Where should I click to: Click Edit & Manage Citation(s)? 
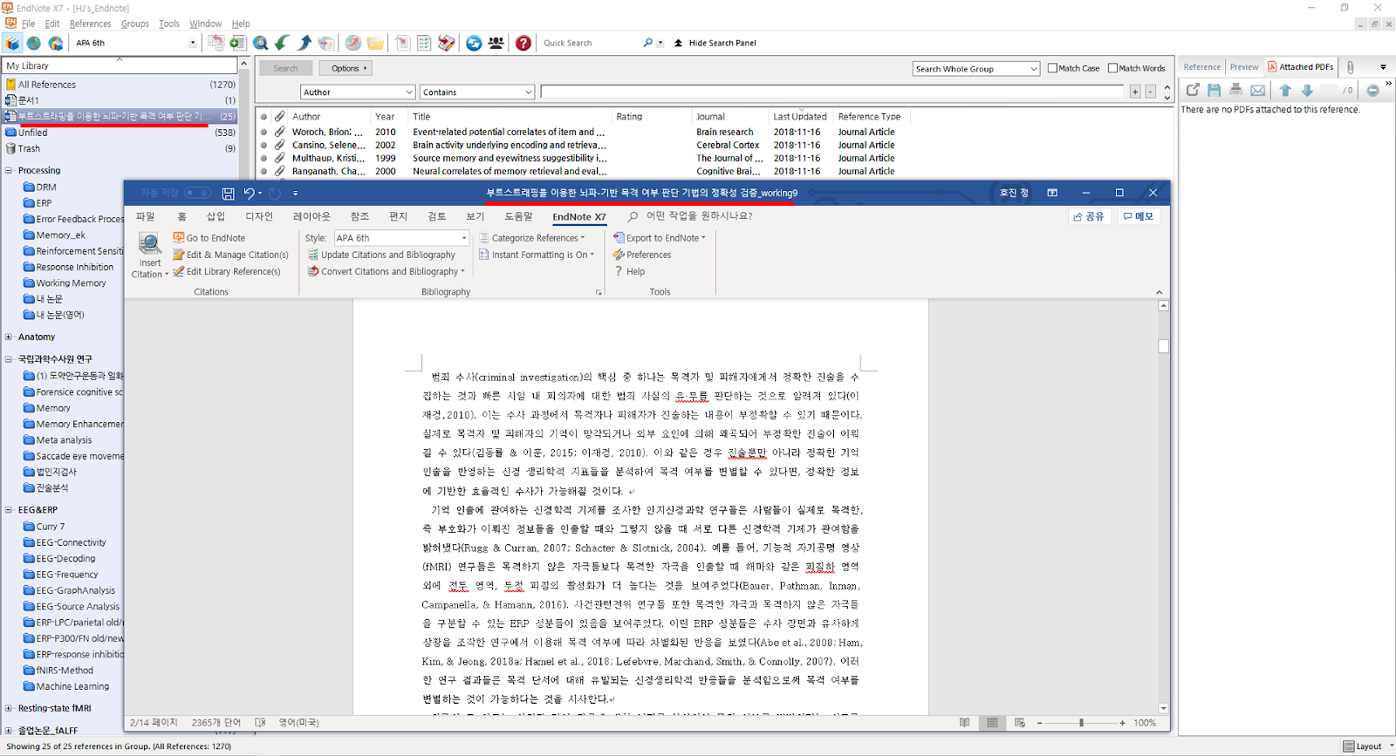click(x=230, y=255)
